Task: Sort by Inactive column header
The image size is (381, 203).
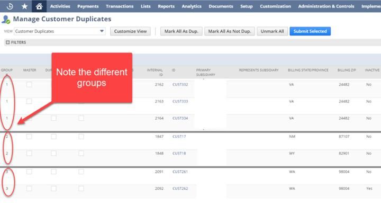Action: [372, 70]
